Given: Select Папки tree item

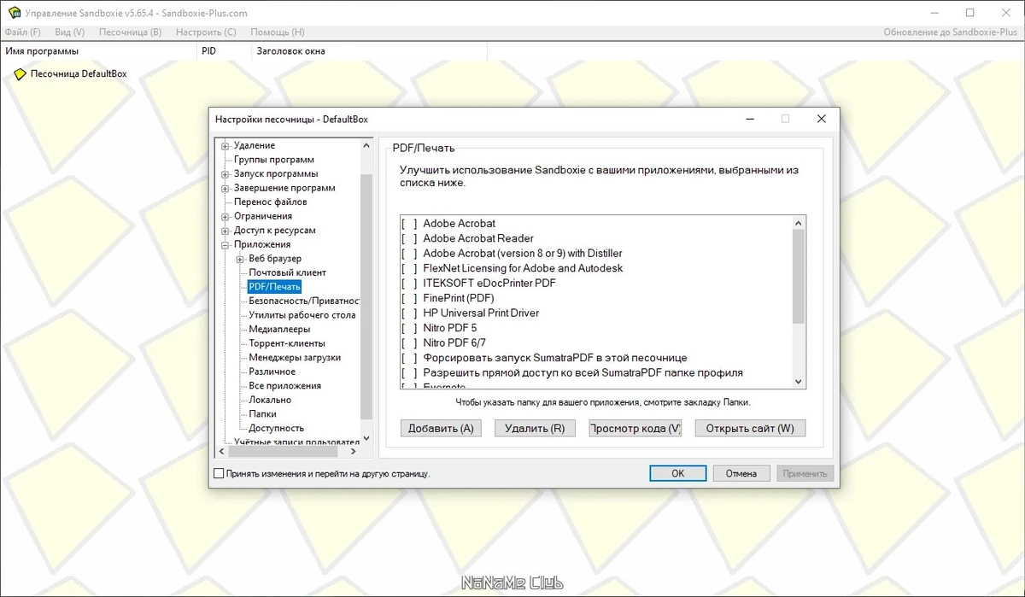Looking at the screenshot, I should (x=263, y=414).
